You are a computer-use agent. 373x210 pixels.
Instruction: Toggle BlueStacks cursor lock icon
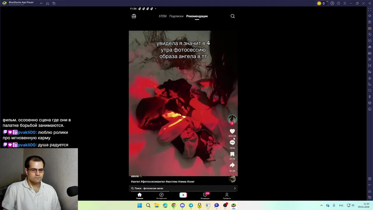click(x=370, y=22)
